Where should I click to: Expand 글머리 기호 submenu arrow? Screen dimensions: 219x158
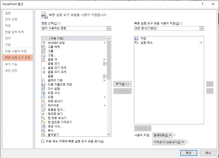105,80
